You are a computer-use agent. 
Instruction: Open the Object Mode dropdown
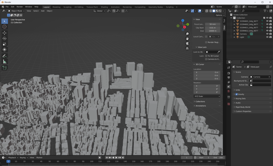tap(16, 11)
